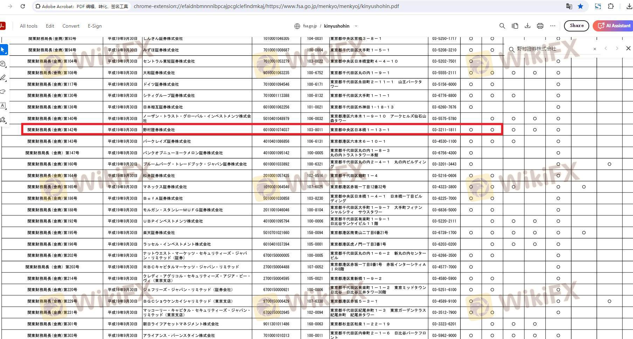Pick the highlighter pen tool
This screenshot has width=633, height=339.
coord(3,78)
